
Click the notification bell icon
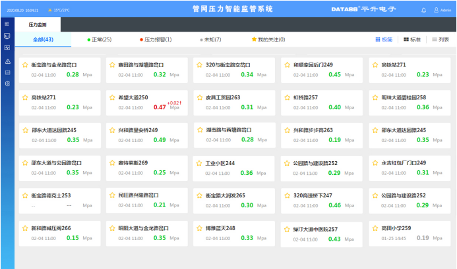point(423,11)
